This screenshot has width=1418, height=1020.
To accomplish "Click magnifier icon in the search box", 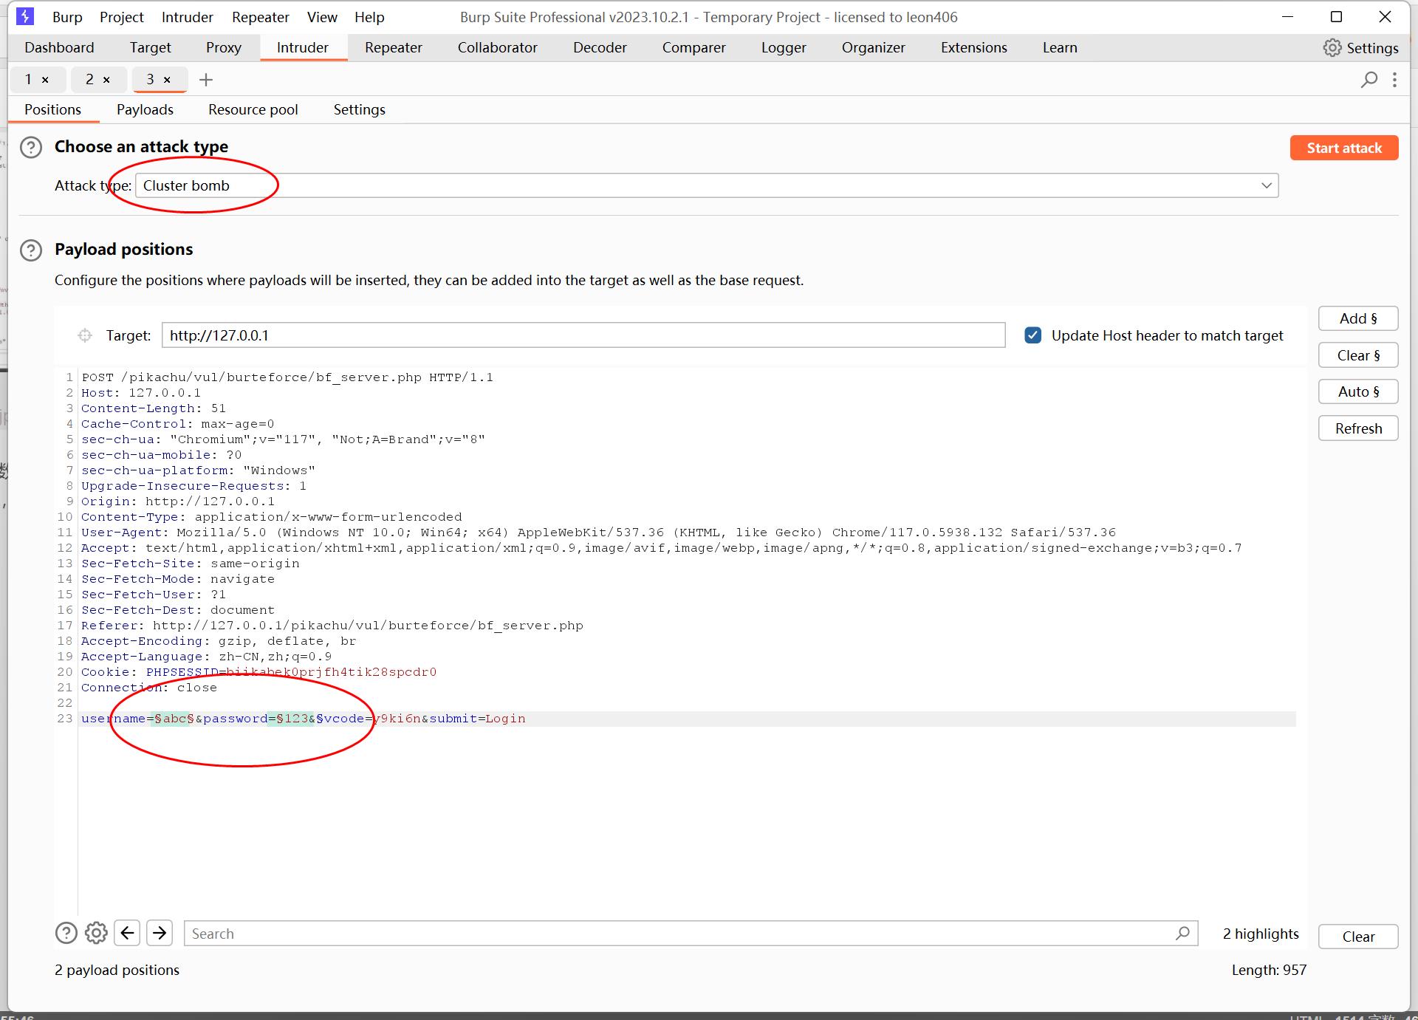I will tap(1182, 934).
